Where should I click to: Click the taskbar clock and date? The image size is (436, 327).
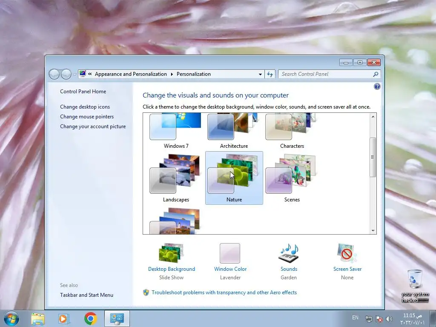[412, 319]
